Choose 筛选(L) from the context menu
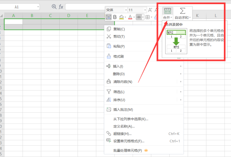Image resolution: width=231 pixels, height=157 pixels. coord(144,92)
